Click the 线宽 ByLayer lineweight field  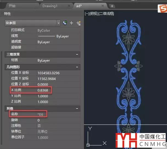(58, 36)
